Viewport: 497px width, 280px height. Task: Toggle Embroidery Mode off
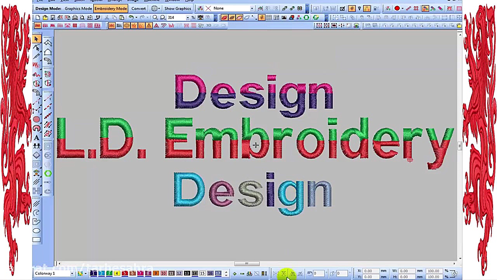coord(111,8)
